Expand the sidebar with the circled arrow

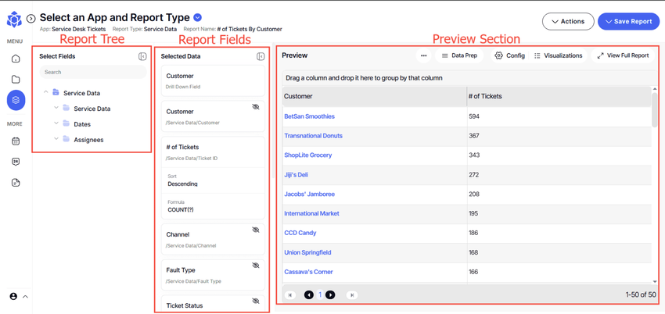(31, 19)
